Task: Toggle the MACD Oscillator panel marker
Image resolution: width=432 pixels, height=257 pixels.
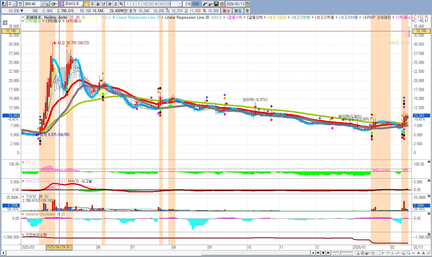Action: click(23, 181)
